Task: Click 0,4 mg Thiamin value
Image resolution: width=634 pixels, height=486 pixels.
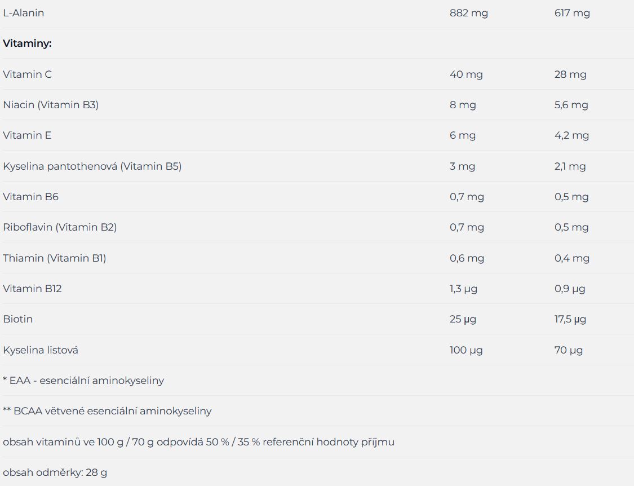Action: [572, 258]
